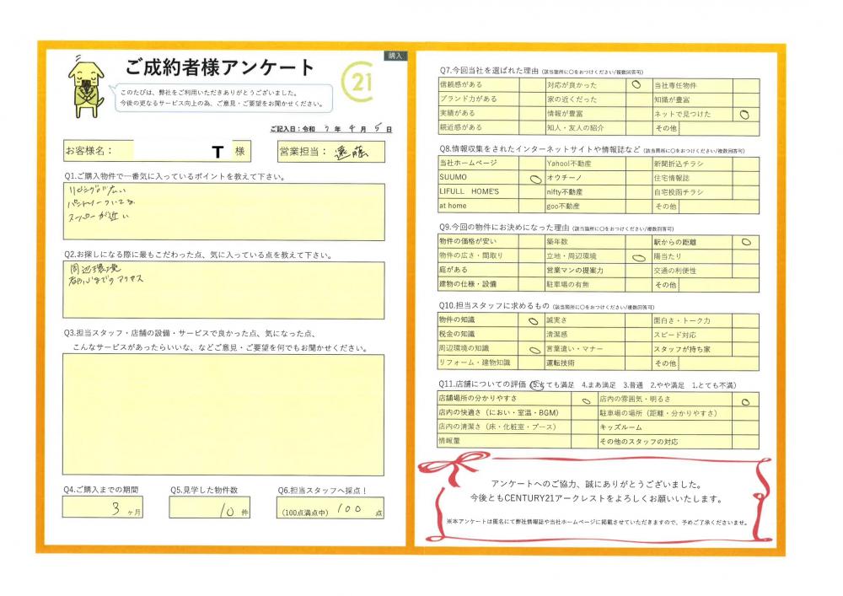
Task: Click the dog mascot illustration
Action: pos(86,85)
